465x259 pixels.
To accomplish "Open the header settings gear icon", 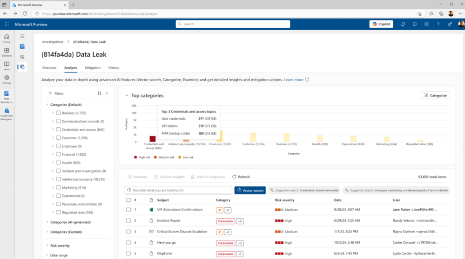I will tap(426, 24).
